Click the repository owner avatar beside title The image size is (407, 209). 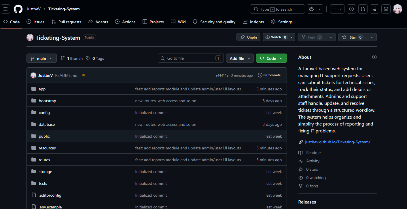tap(30, 37)
